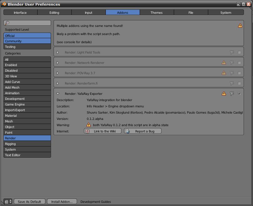Click the community support icon for YafaRay Exporter

(x=232, y=94)
